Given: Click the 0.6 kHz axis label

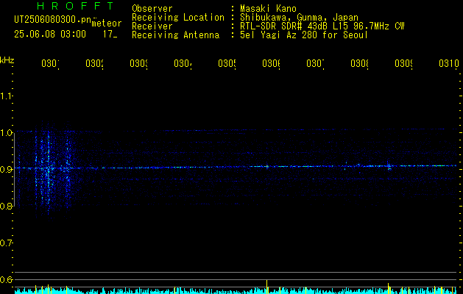Looking at the screenshot, I should point(6,279).
